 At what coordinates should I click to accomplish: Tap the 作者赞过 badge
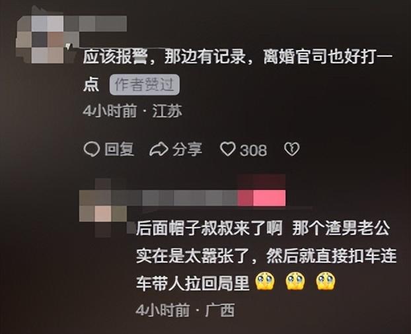tap(145, 84)
